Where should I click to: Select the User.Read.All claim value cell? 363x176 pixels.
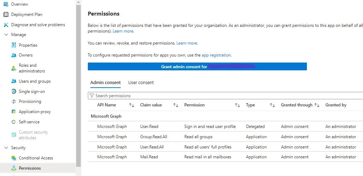coord(152,147)
